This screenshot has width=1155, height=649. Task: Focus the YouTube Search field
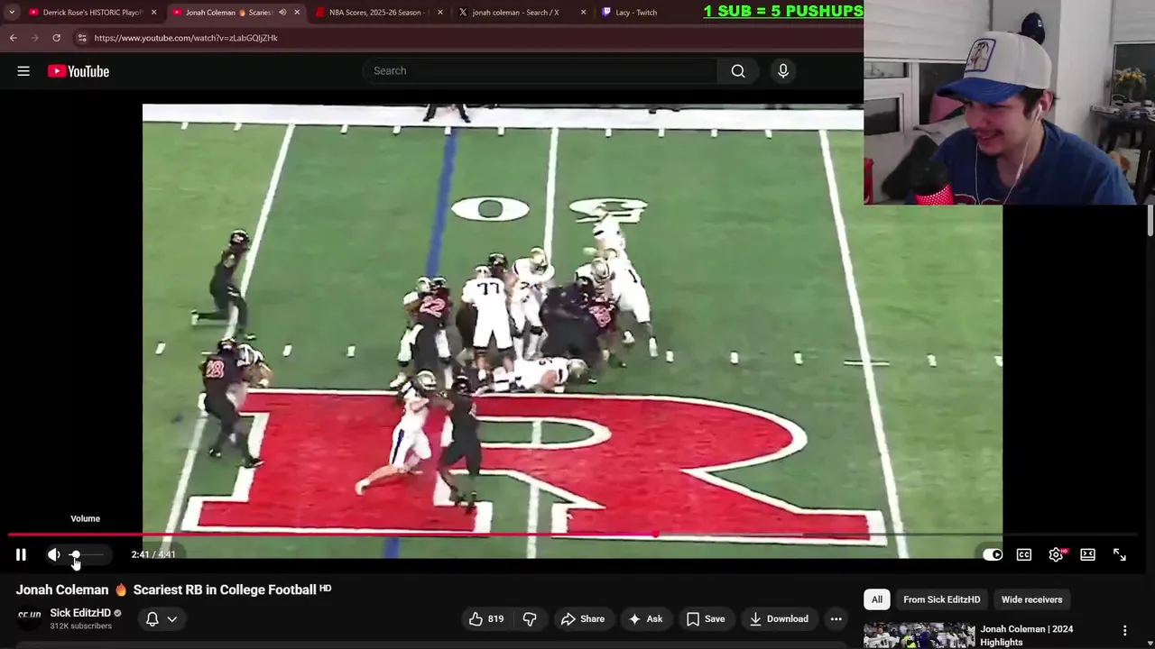(540, 70)
